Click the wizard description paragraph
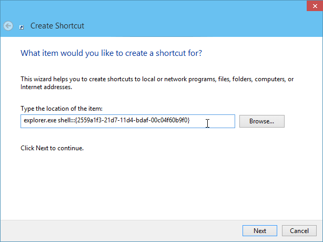This screenshot has height=242, width=323. pos(157,83)
